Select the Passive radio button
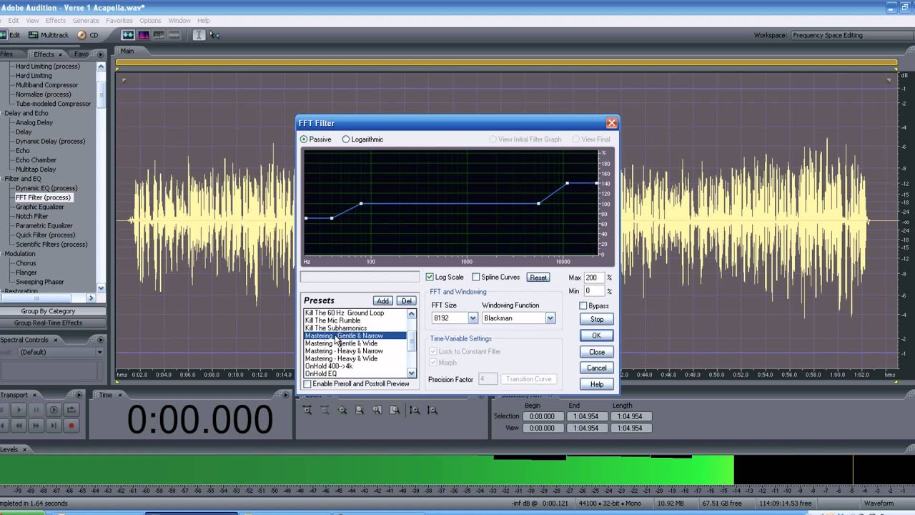The width and height of the screenshot is (915, 515). pyautogui.click(x=304, y=139)
